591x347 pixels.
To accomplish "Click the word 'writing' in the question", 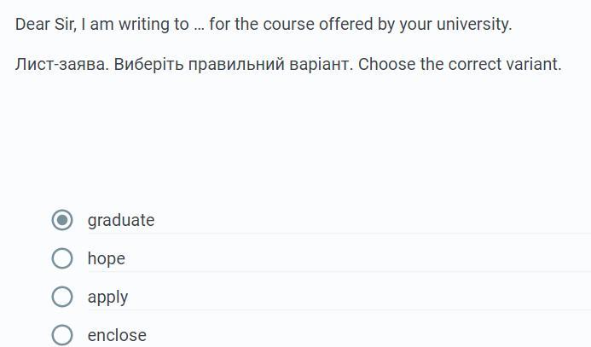I will coord(142,24).
